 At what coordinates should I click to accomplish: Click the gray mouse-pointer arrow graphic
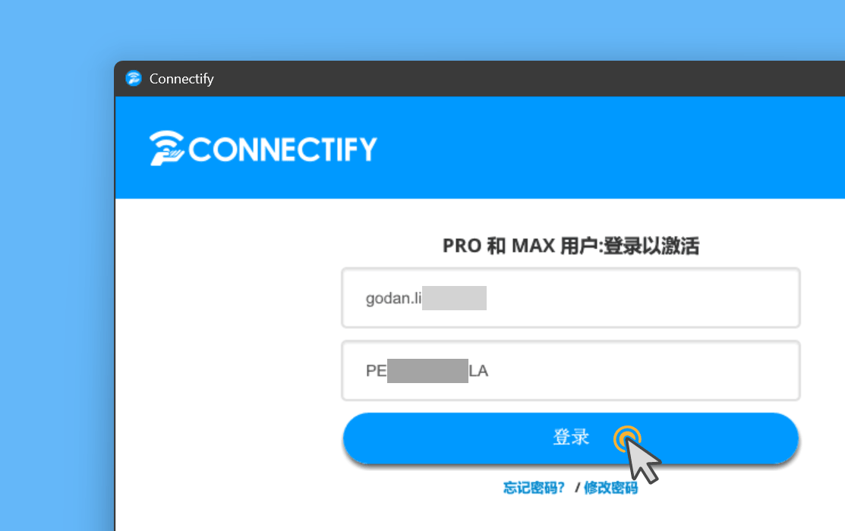(x=644, y=460)
